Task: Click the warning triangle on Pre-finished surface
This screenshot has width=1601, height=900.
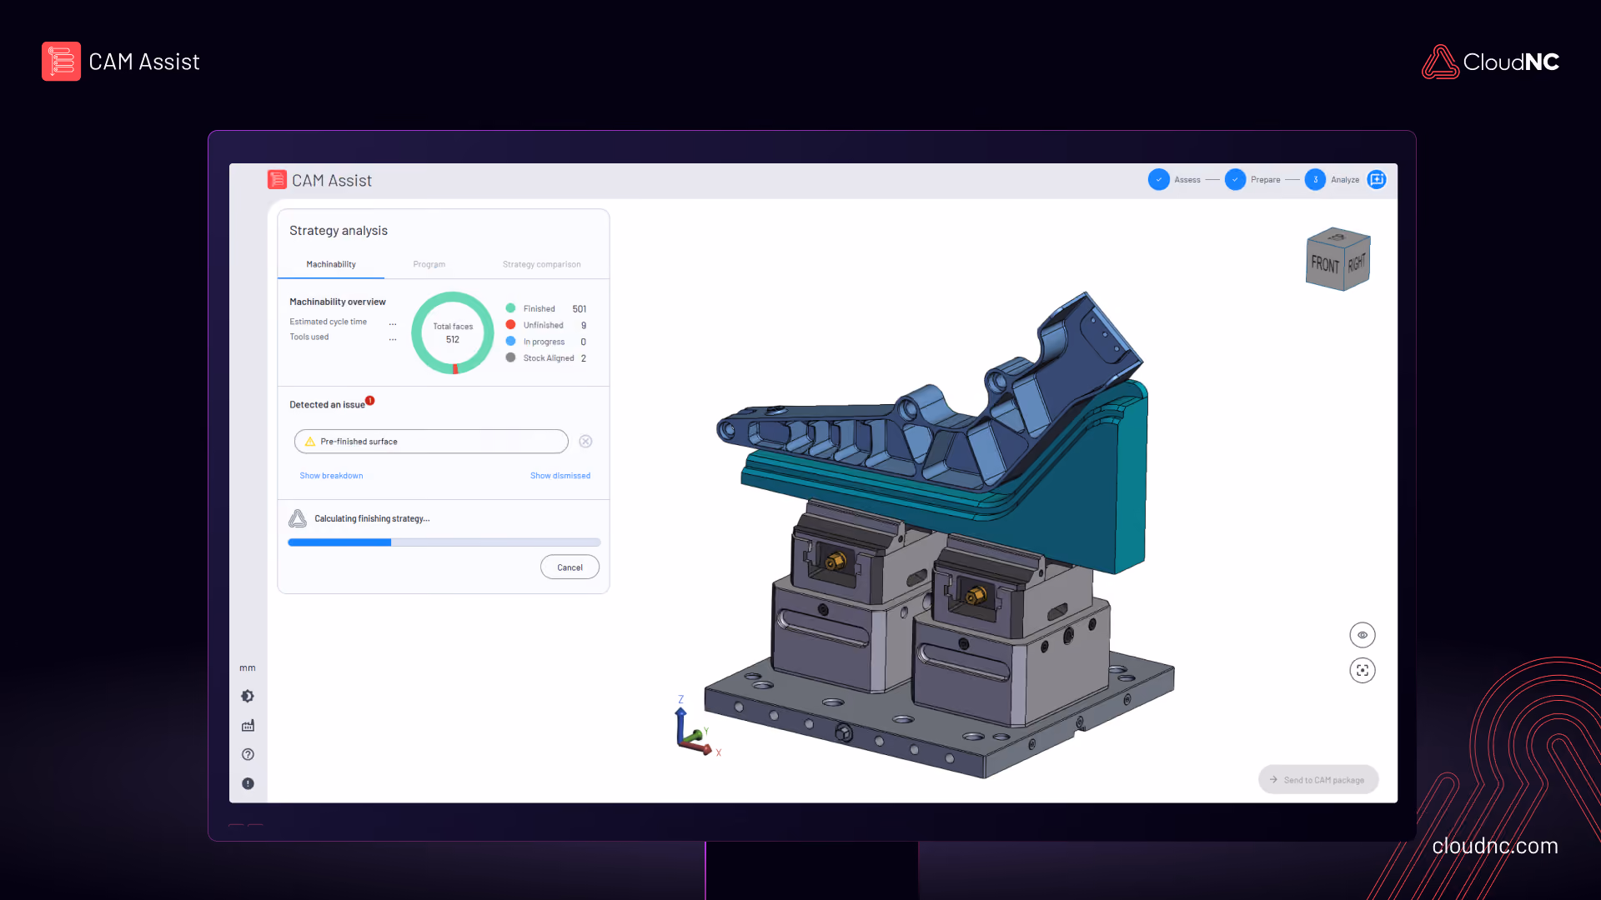Action: click(310, 442)
